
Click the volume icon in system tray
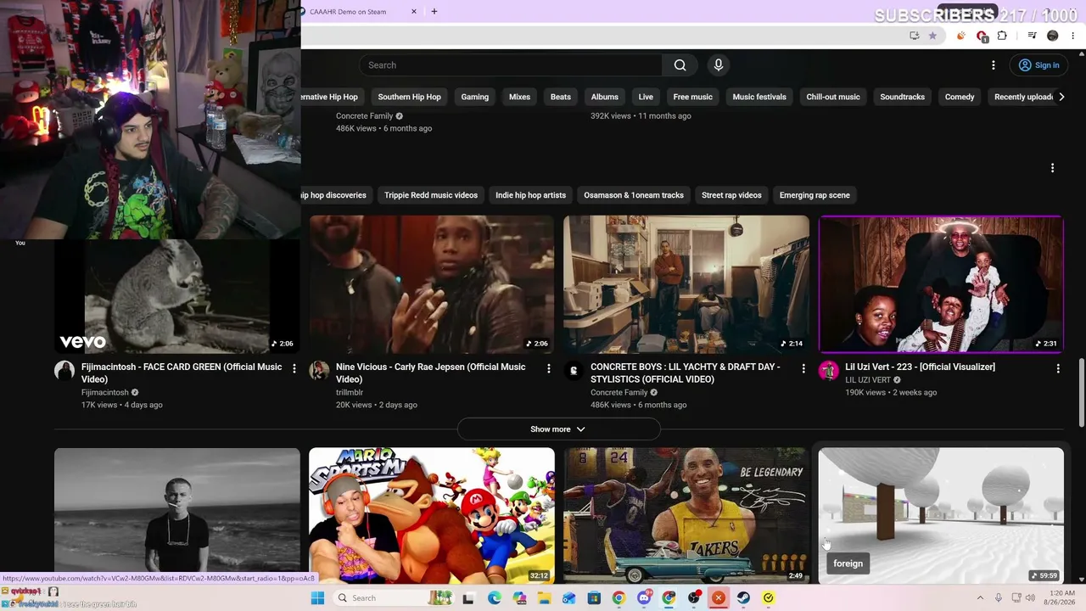click(1031, 598)
